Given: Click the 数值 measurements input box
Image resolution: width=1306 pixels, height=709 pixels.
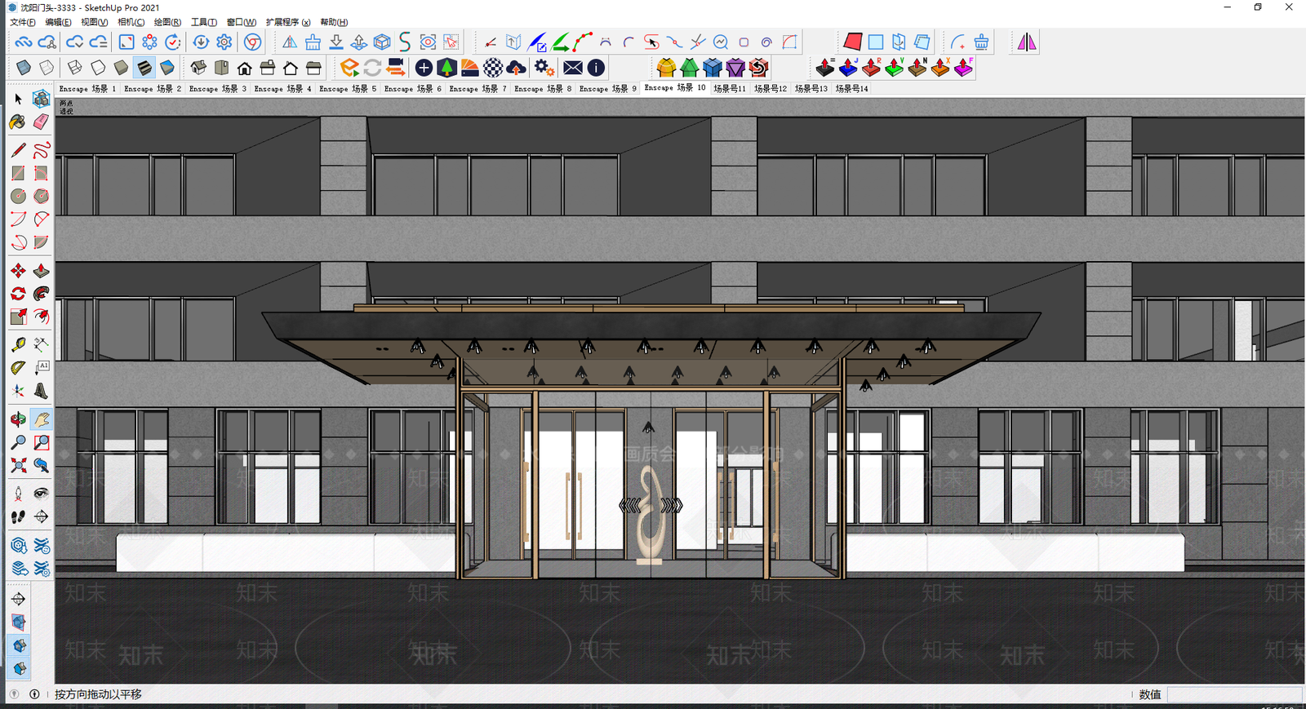Looking at the screenshot, I should click(1235, 694).
